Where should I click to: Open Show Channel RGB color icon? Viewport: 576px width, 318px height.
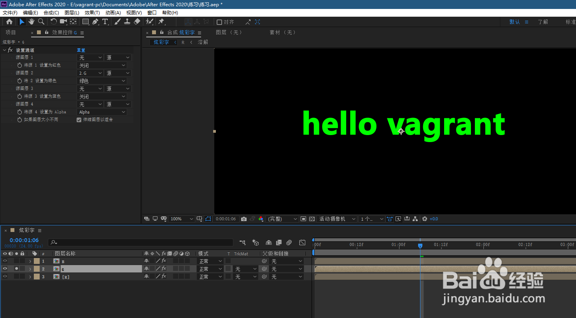tap(261, 219)
